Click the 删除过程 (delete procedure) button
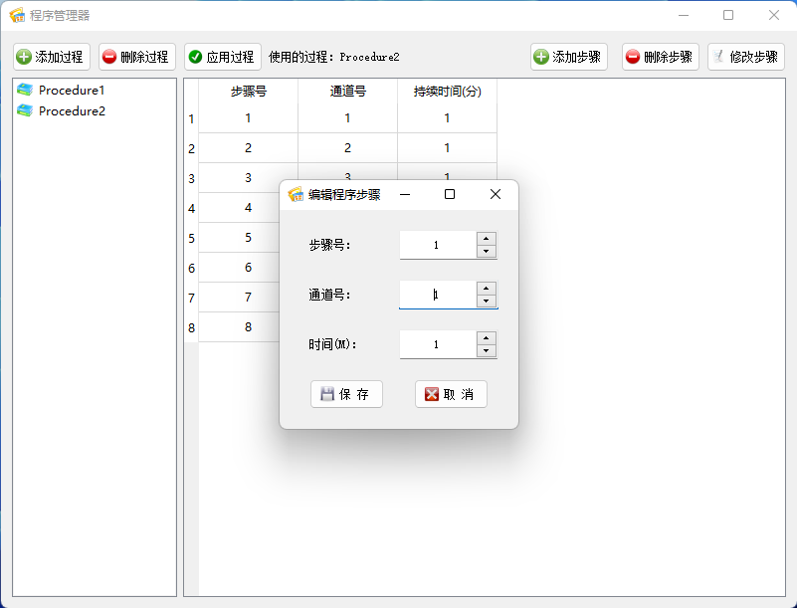The width and height of the screenshot is (797, 608). (137, 57)
